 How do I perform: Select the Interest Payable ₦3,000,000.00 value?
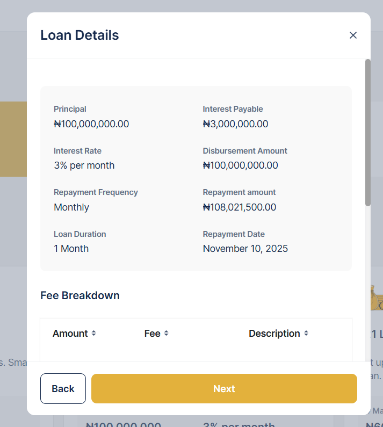coord(235,124)
